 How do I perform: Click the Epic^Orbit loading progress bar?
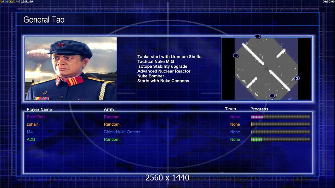pos(280,117)
